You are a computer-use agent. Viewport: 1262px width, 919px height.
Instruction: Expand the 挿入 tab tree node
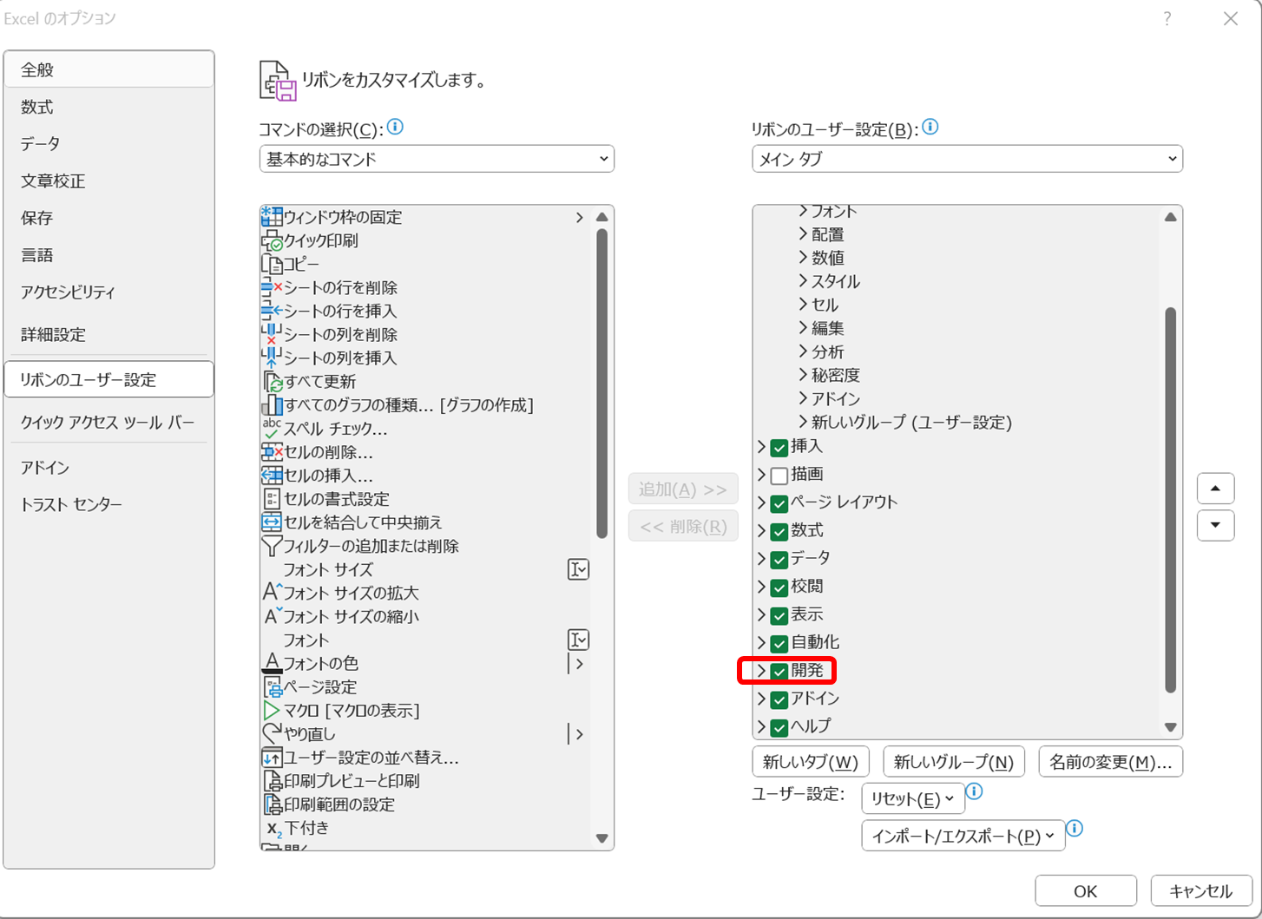pos(761,447)
